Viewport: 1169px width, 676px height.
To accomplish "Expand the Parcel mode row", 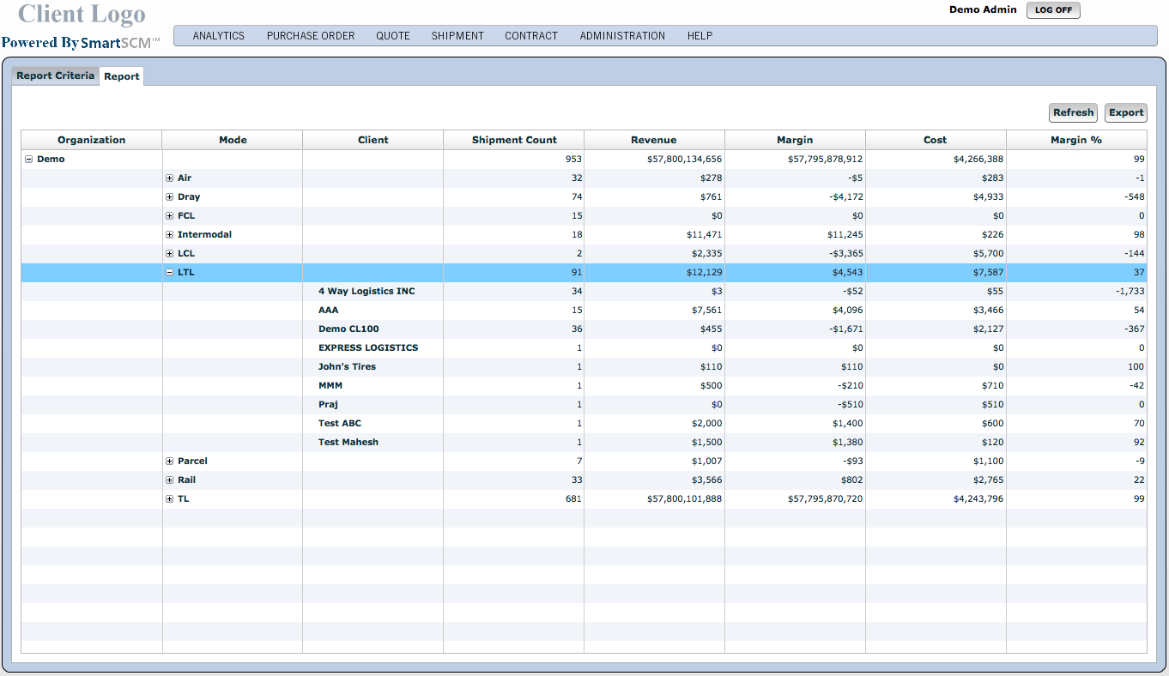I will pyautogui.click(x=170, y=462).
